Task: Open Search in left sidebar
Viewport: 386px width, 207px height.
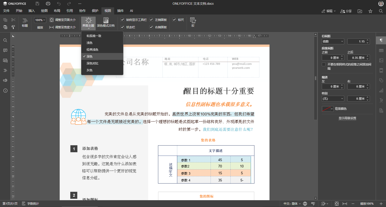Action: point(5,40)
